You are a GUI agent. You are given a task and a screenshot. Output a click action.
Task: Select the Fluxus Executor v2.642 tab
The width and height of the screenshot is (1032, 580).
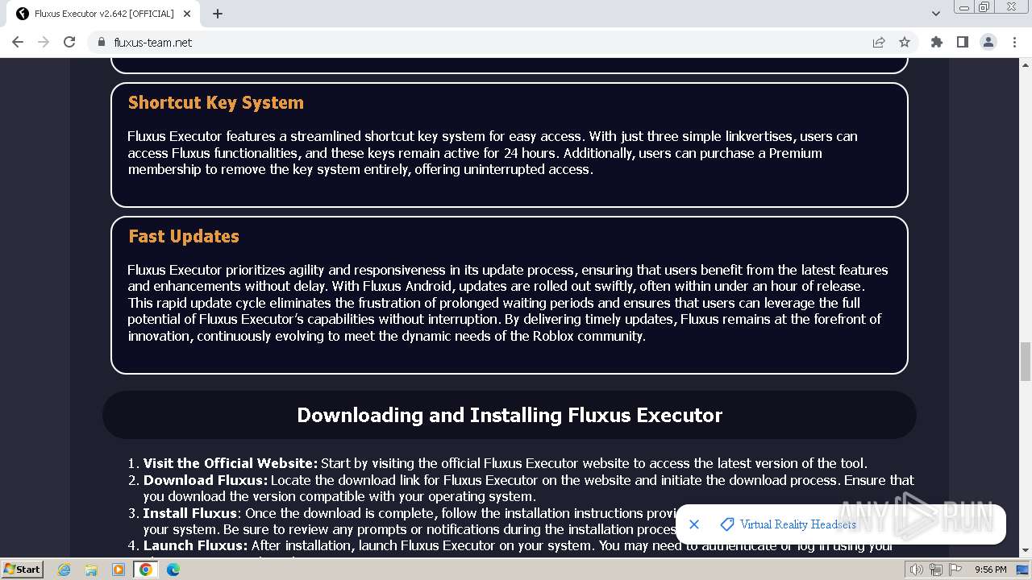103,14
